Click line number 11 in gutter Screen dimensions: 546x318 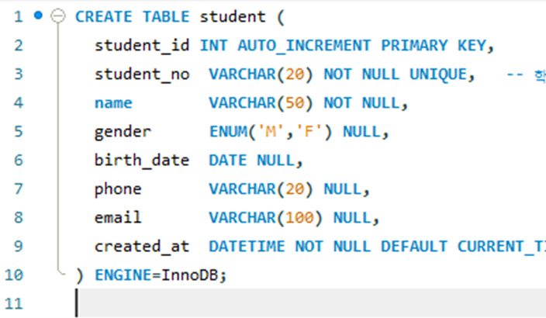click(16, 303)
